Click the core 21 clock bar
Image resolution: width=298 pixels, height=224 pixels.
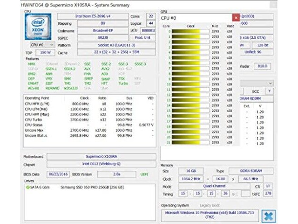[x=190, y=142]
